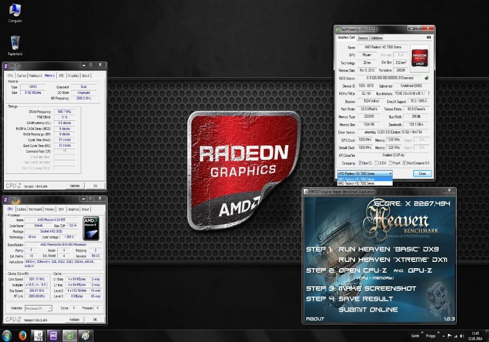Toggle the CUDA checkbox
This screenshot has height=342, width=489.
tap(376, 163)
